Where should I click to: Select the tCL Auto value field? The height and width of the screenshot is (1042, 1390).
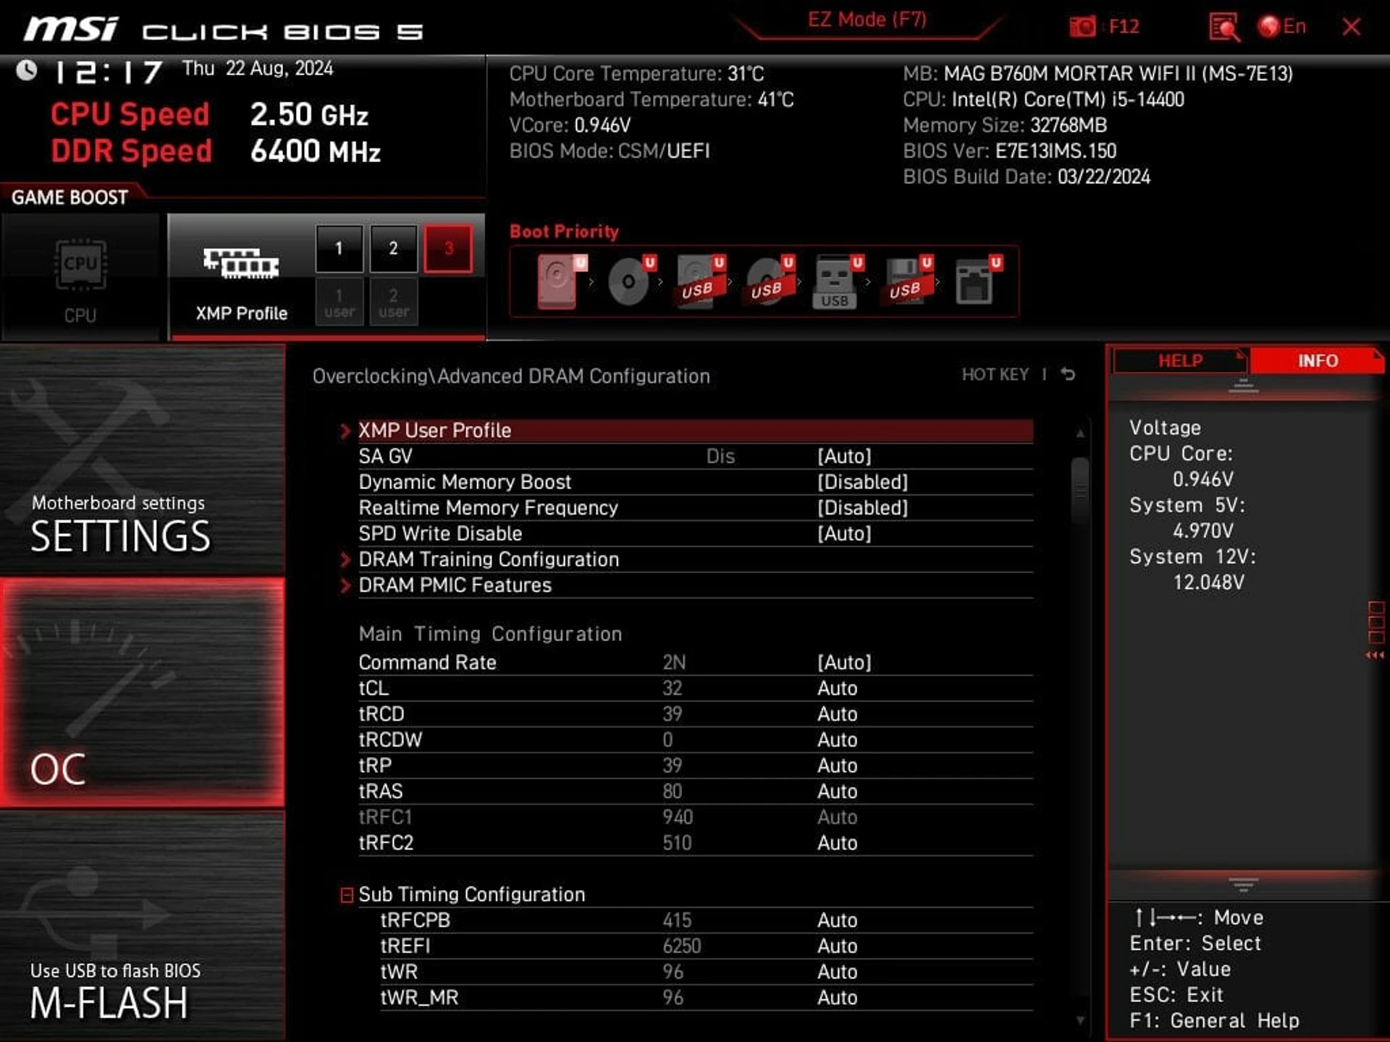pyautogui.click(x=837, y=688)
